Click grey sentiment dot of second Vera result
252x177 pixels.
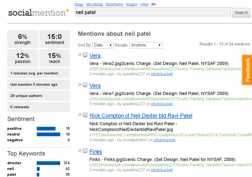80,84
